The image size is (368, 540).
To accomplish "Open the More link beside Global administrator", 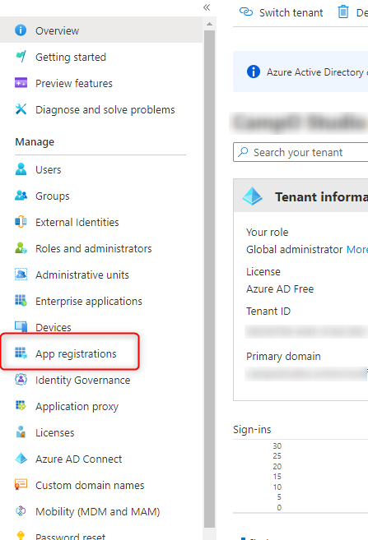I will [x=357, y=249].
